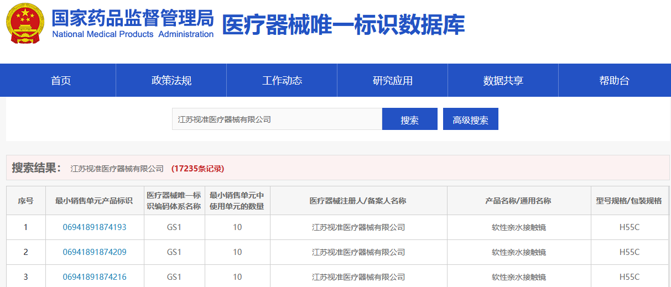The image size is (671, 287).
Task: Click quantity 10 in row 3
Action: click(237, 277)
